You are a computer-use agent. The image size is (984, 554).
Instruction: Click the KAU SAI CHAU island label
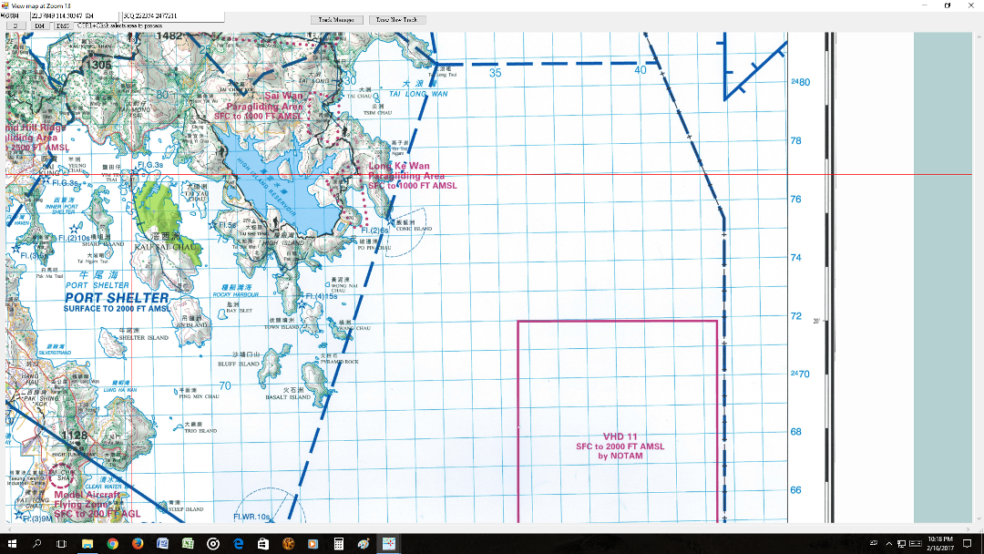coord(166,247)
